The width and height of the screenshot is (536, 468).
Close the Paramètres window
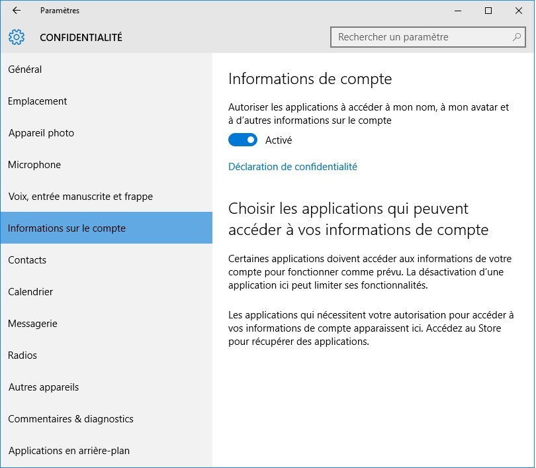tap(519, 11)
